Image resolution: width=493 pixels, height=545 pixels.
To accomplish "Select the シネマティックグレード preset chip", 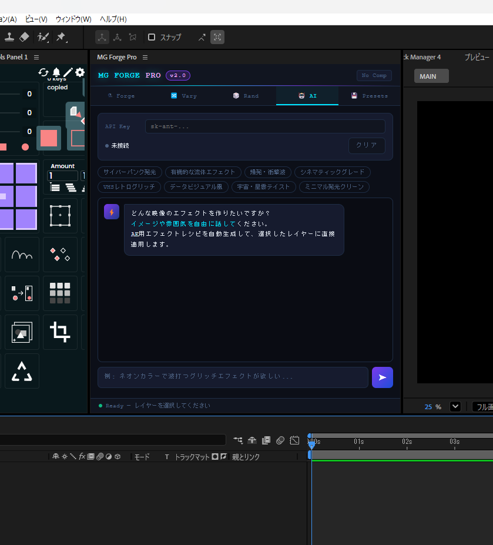I will [x=332, y=172].
